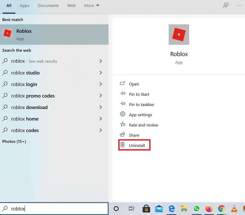Click the gear icon beside App settings

(x=122, y=114)
